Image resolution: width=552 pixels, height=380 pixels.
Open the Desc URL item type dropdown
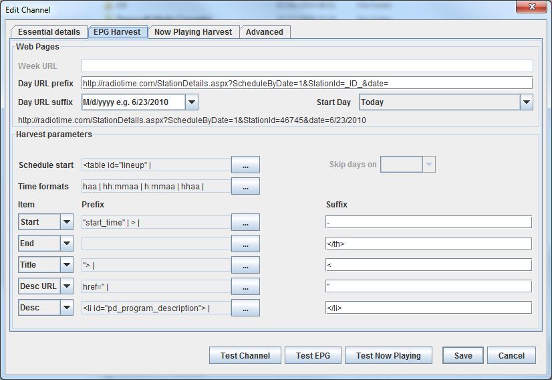(67, 286)
